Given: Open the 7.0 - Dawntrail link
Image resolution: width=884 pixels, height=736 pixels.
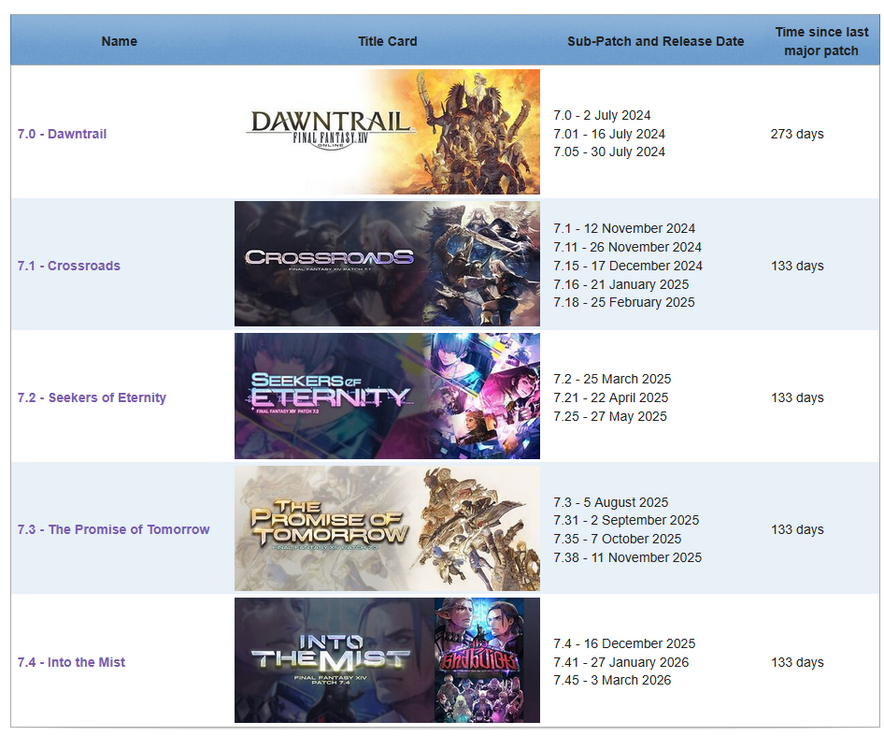Looking at the screenshot, I should 62,134.
